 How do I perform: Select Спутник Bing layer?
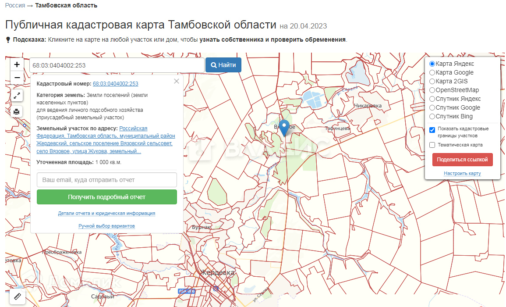coord(432,116)
